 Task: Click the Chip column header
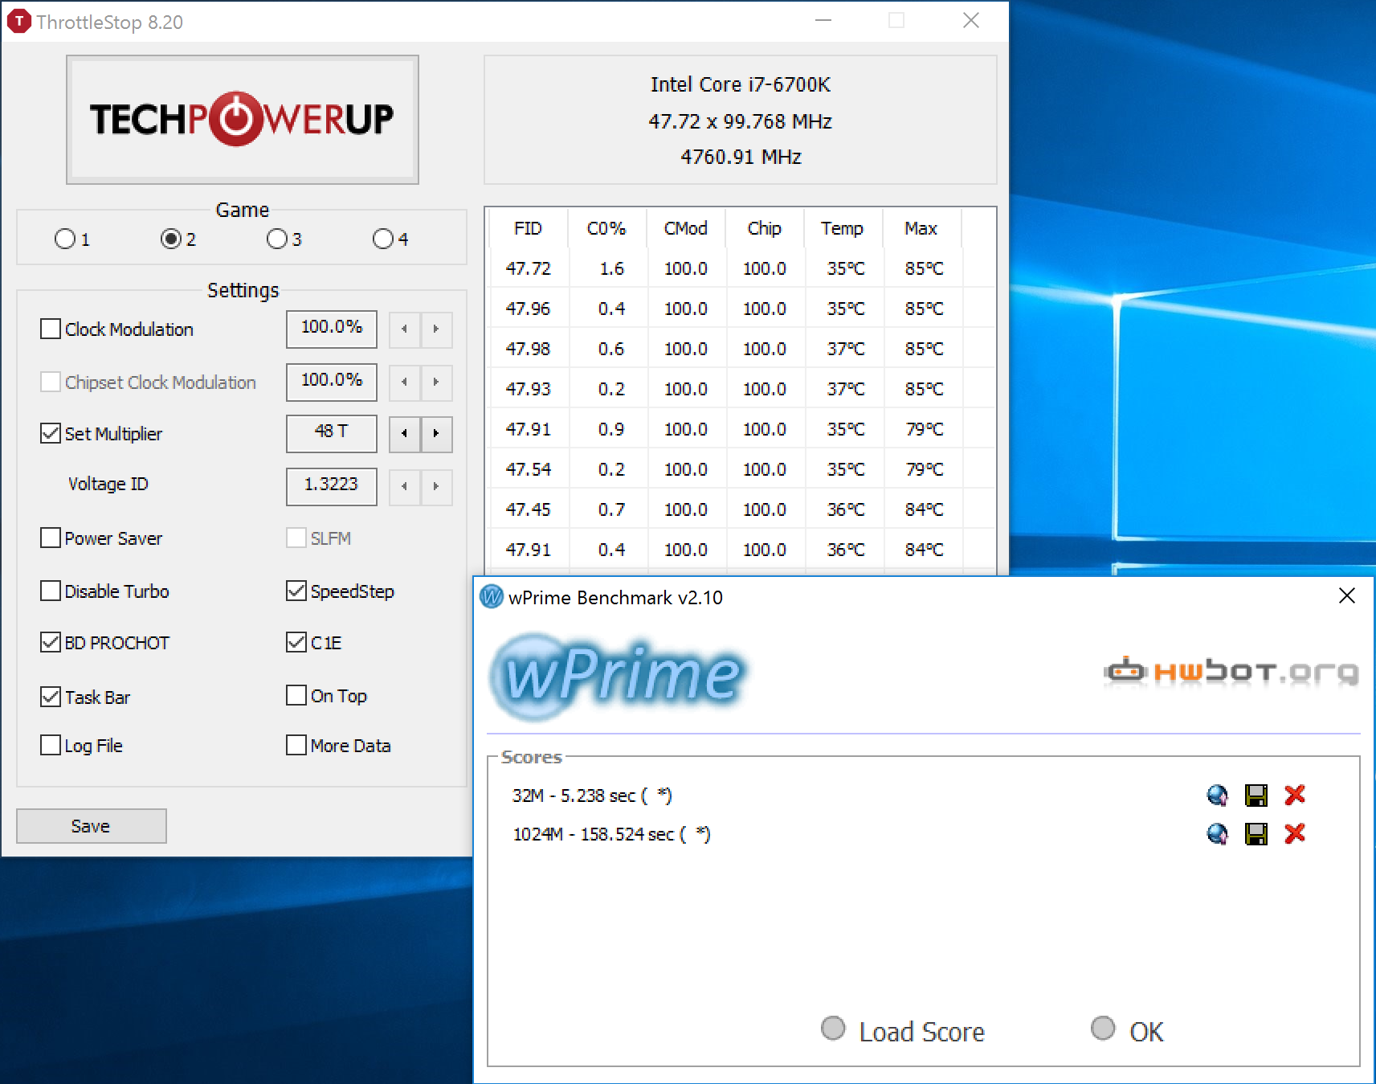pos(765,228)
